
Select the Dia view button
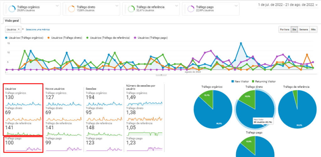tap(294, 30)
